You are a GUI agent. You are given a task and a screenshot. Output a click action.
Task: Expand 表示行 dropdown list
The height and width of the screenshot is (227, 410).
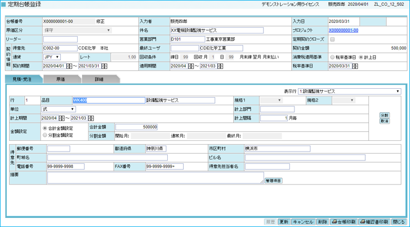pyautogui.click(x=349, y=91)
